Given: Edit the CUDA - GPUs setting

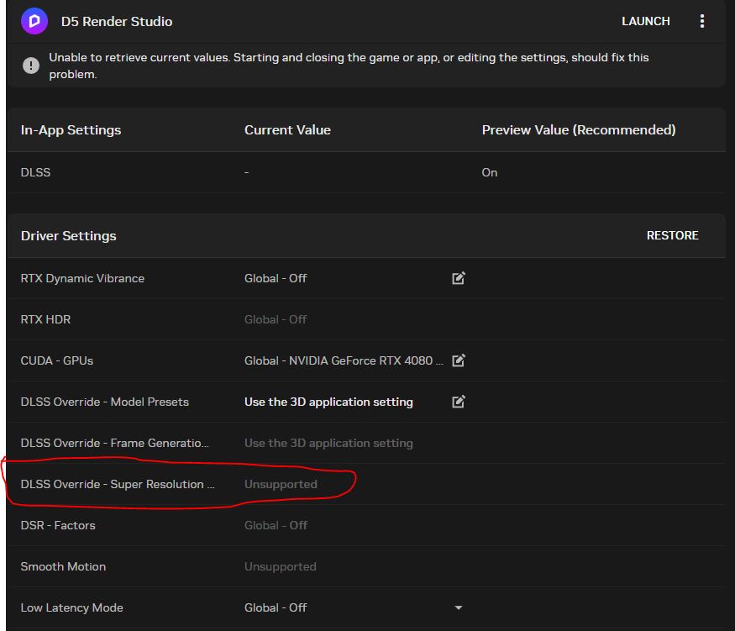Looking at the screenshot, I should click(x=459, y=360).
